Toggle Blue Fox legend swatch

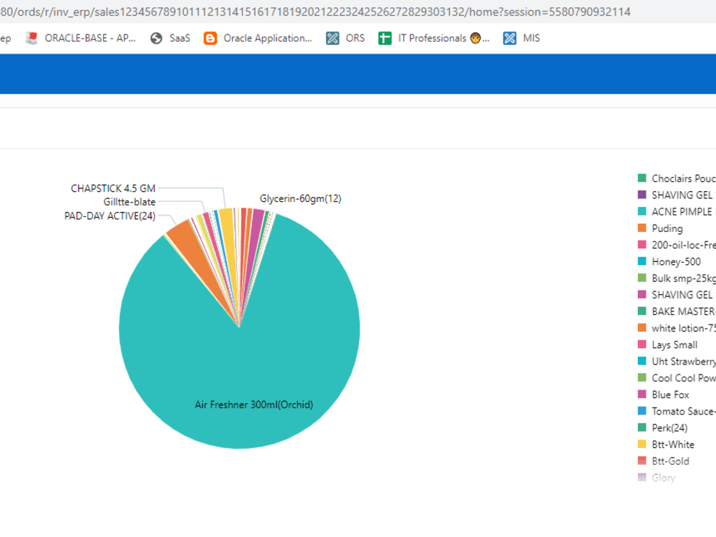pos(642,394)
